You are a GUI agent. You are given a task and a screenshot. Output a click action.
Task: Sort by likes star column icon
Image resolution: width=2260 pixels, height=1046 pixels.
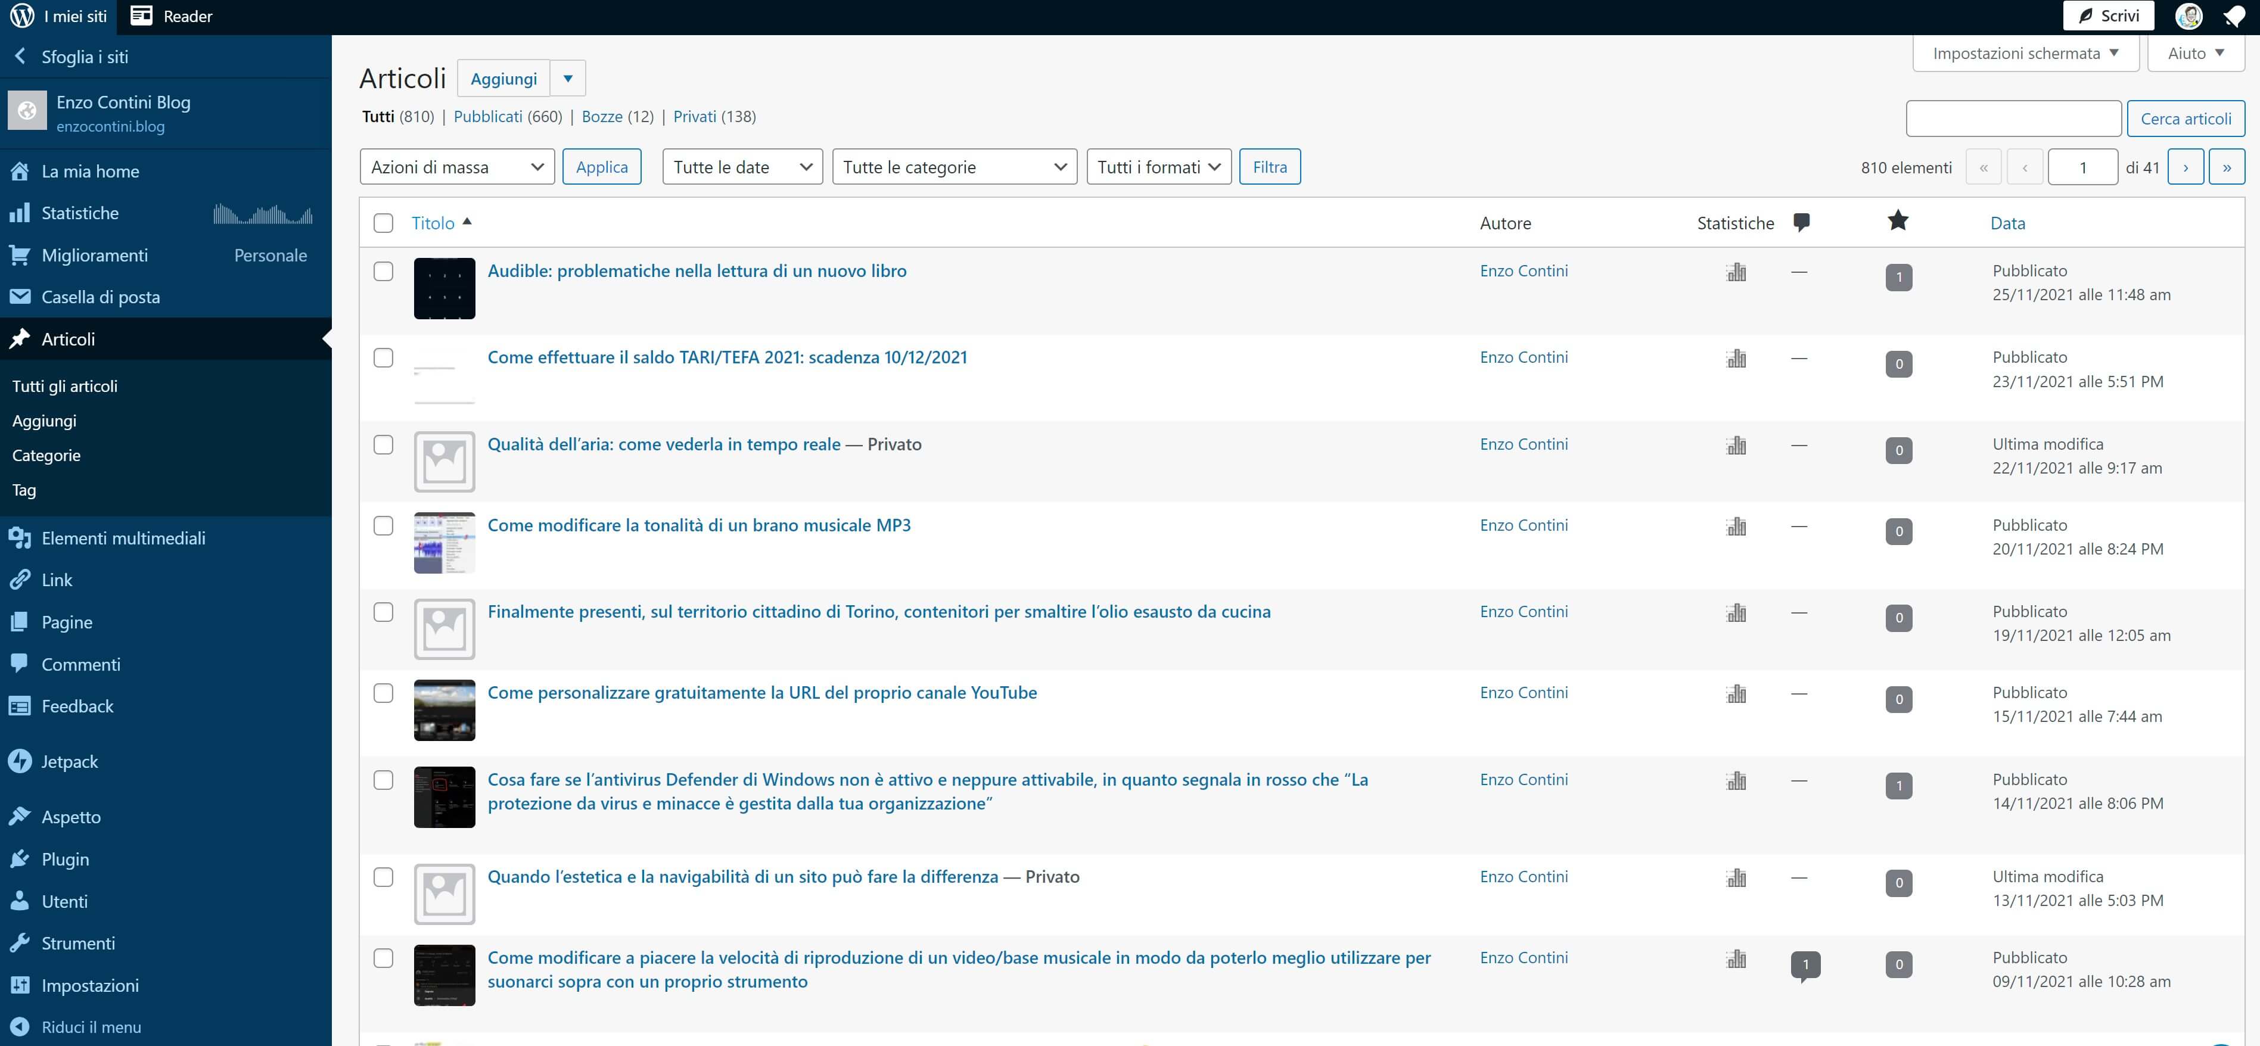tap(1898, 221)
